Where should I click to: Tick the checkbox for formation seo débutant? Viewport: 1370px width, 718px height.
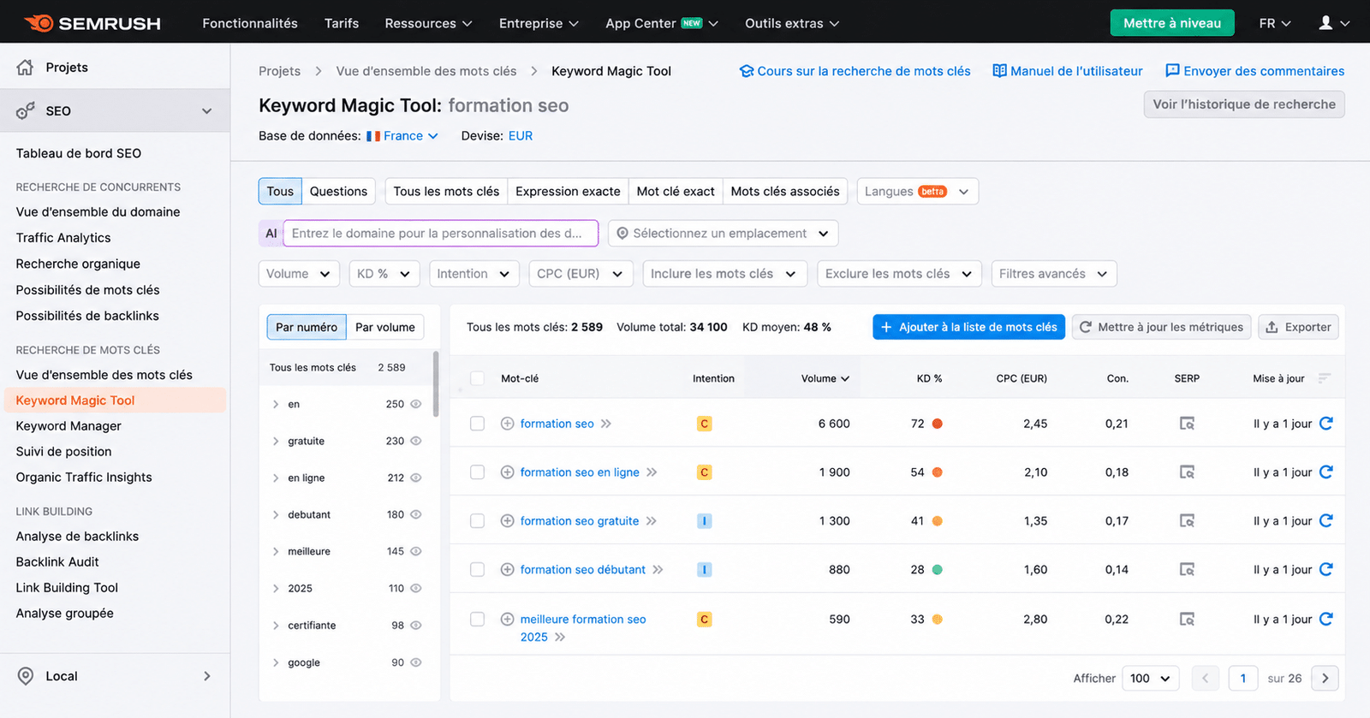(x=478, y=570)
